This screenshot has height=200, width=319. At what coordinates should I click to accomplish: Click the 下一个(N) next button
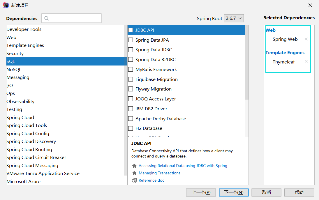click(233, 192)
